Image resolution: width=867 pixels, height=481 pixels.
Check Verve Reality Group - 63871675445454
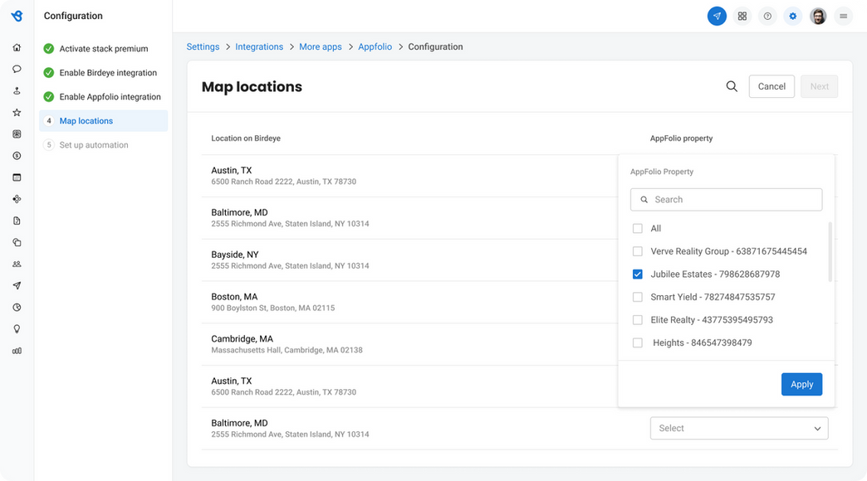point(638,251)
